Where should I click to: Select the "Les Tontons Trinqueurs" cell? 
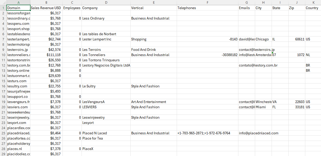106,60
